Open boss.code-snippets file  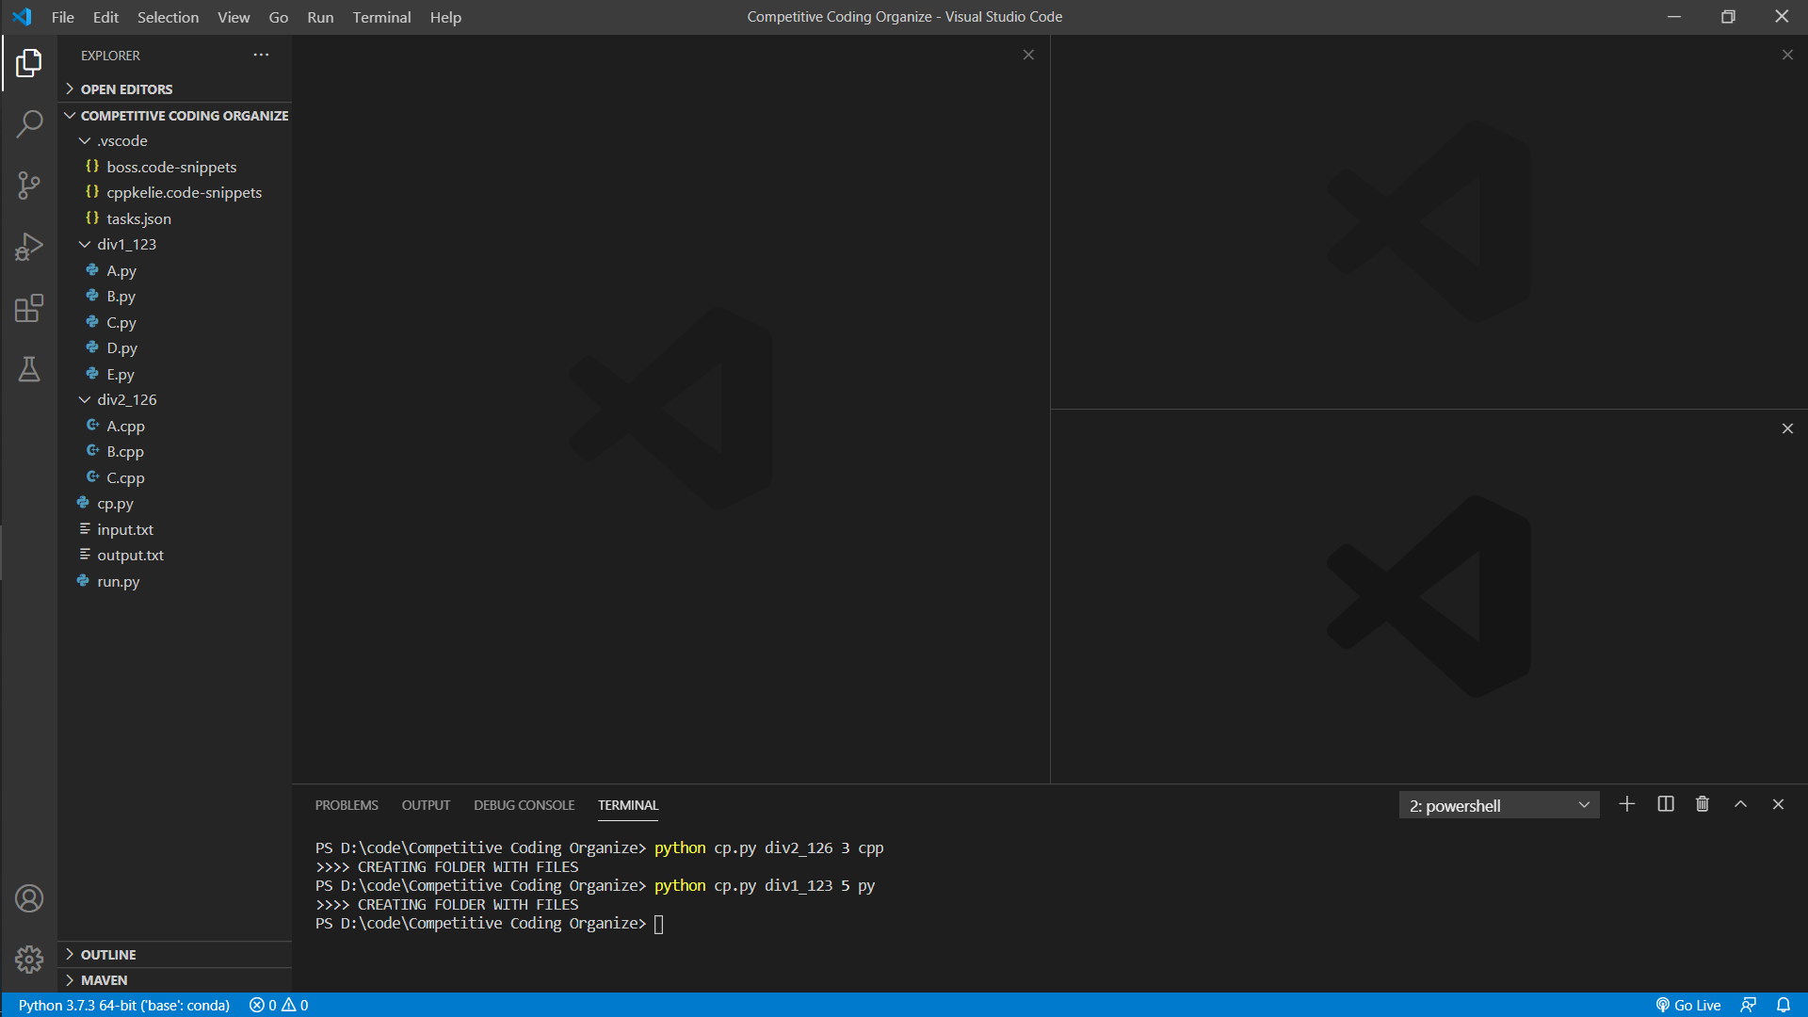[175, 167]
